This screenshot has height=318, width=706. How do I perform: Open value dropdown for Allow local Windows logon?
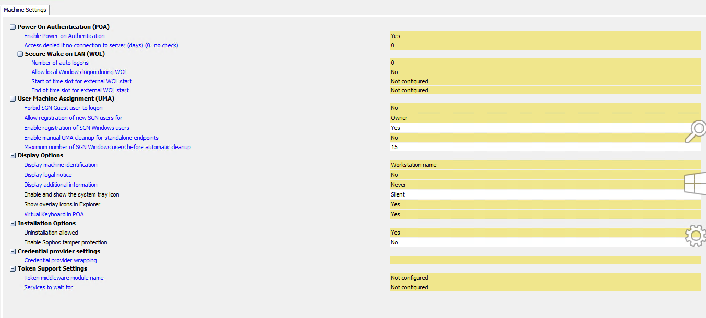click(545, 72)
